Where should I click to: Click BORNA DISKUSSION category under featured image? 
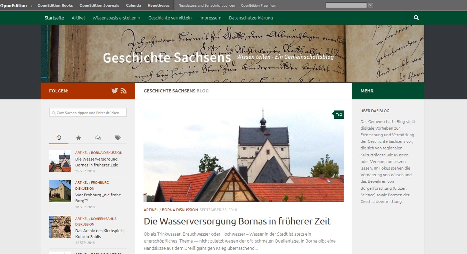pyautogui.click(x=180, y=210)
